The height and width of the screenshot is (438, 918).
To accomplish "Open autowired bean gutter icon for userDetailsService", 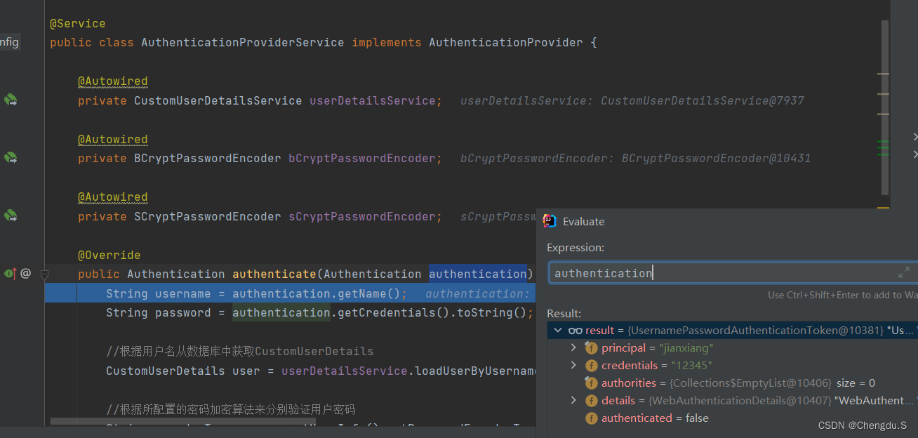I will (11, 100).
